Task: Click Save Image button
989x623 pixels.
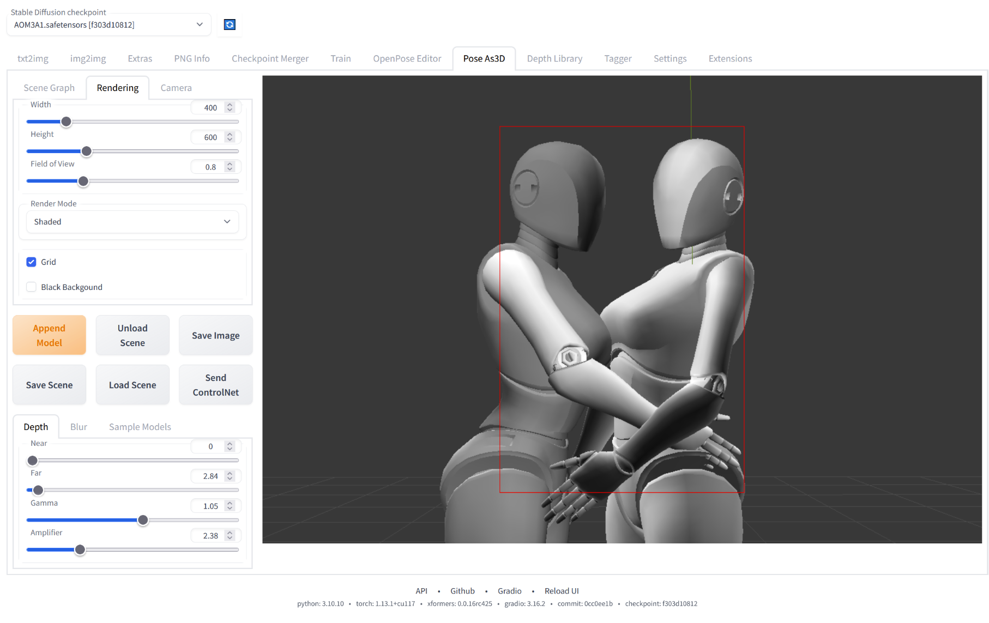Action: 215,336
